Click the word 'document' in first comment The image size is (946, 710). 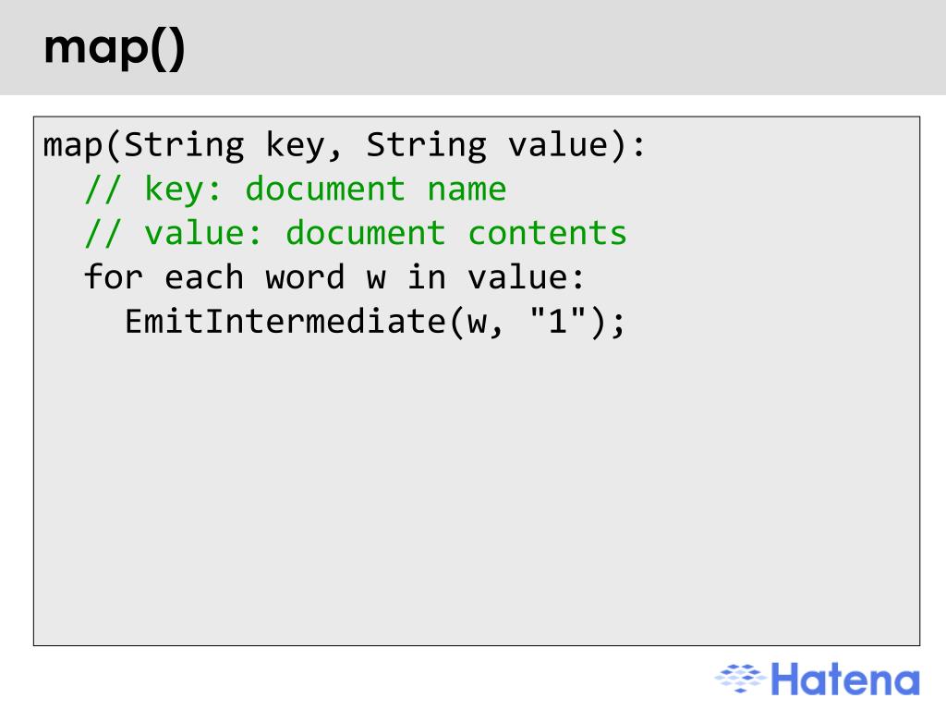(324, 190)
